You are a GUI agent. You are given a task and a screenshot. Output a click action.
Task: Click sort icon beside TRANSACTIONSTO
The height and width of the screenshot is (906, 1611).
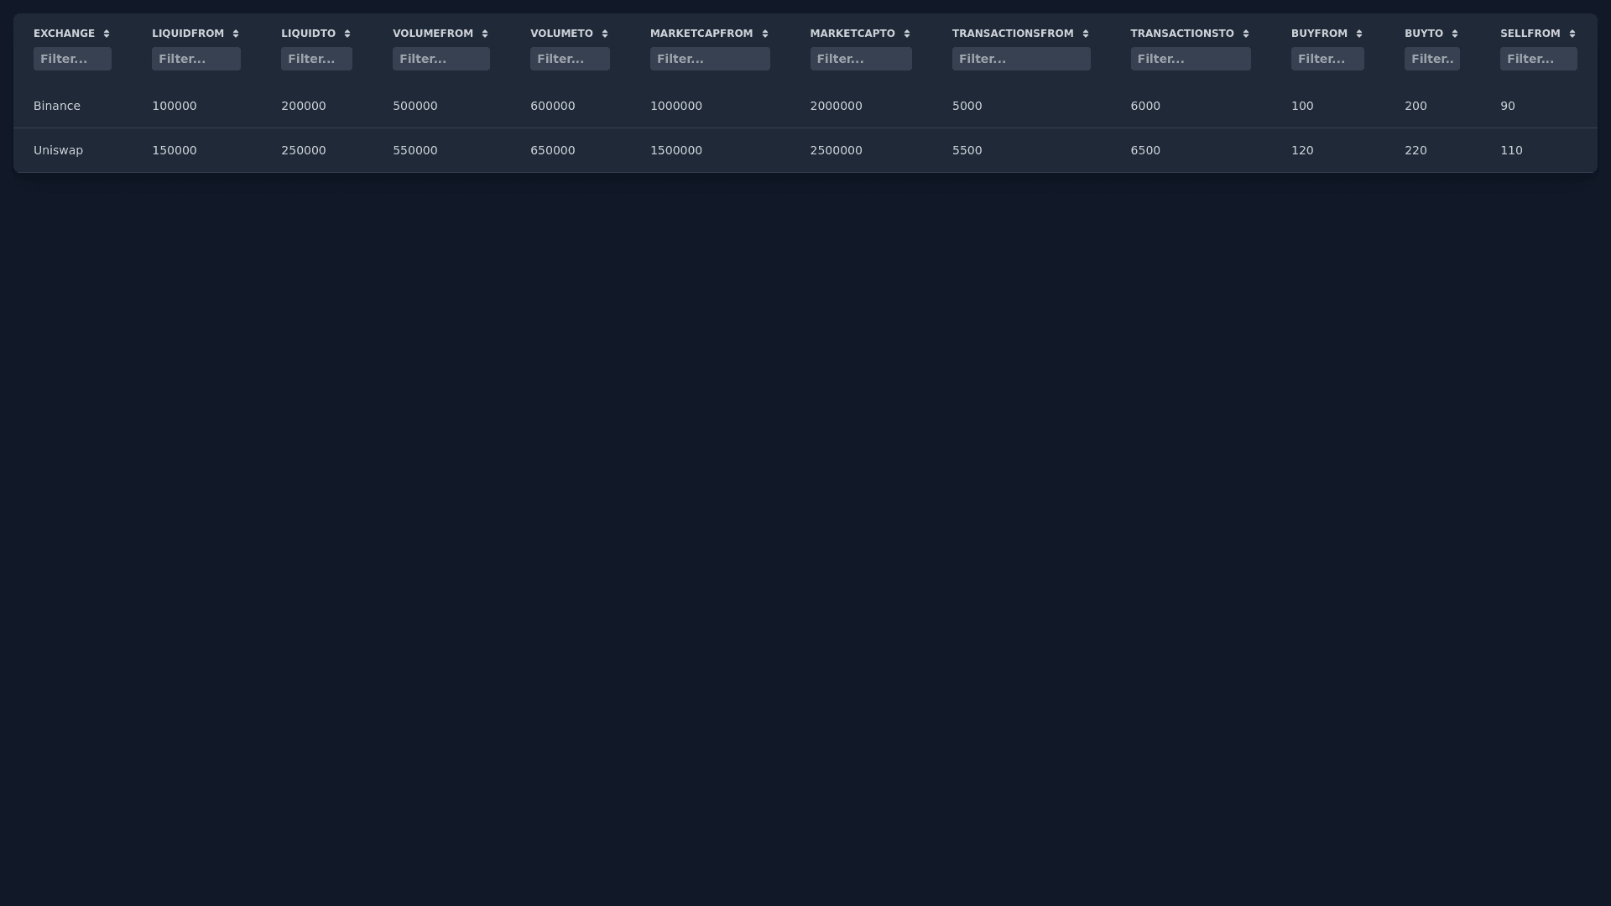(1246, 34)
